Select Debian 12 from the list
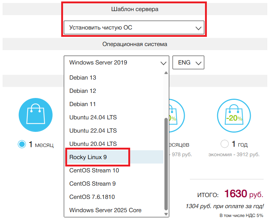 114,91
